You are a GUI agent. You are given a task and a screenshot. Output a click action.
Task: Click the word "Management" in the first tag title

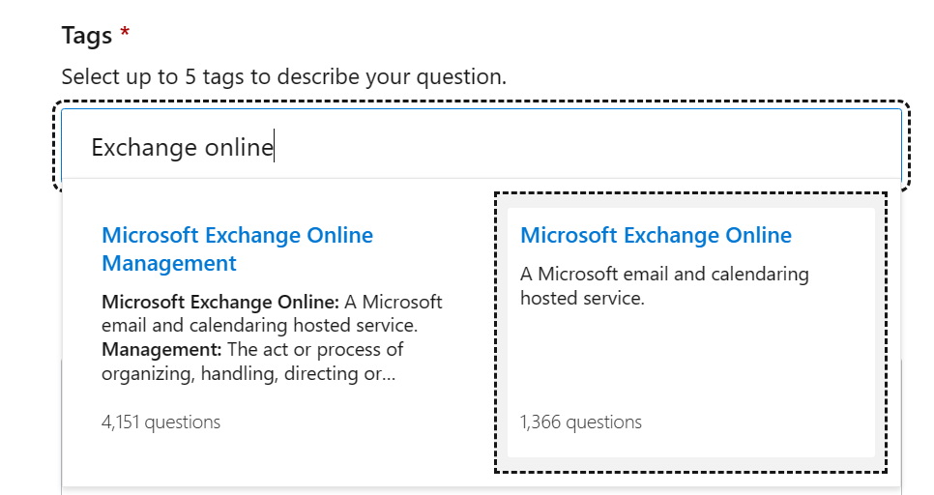click(169, 263)
